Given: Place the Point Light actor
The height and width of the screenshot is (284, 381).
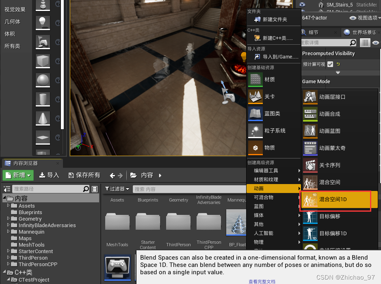Looking at the screenshot, I should (x=43, y=23).
